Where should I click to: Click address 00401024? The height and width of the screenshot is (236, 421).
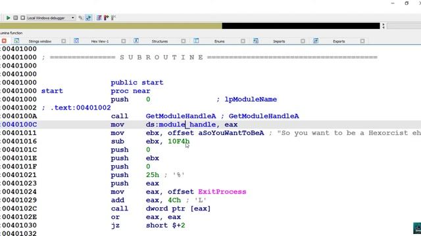(x=19, y=192)
